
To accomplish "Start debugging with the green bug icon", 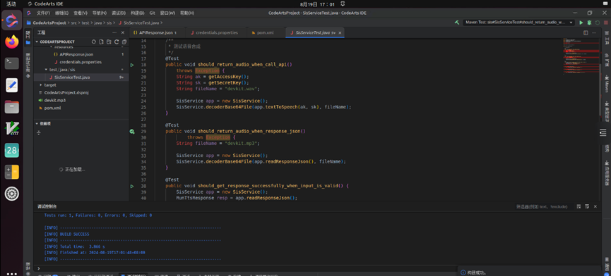I will click(x=589, y=23).
